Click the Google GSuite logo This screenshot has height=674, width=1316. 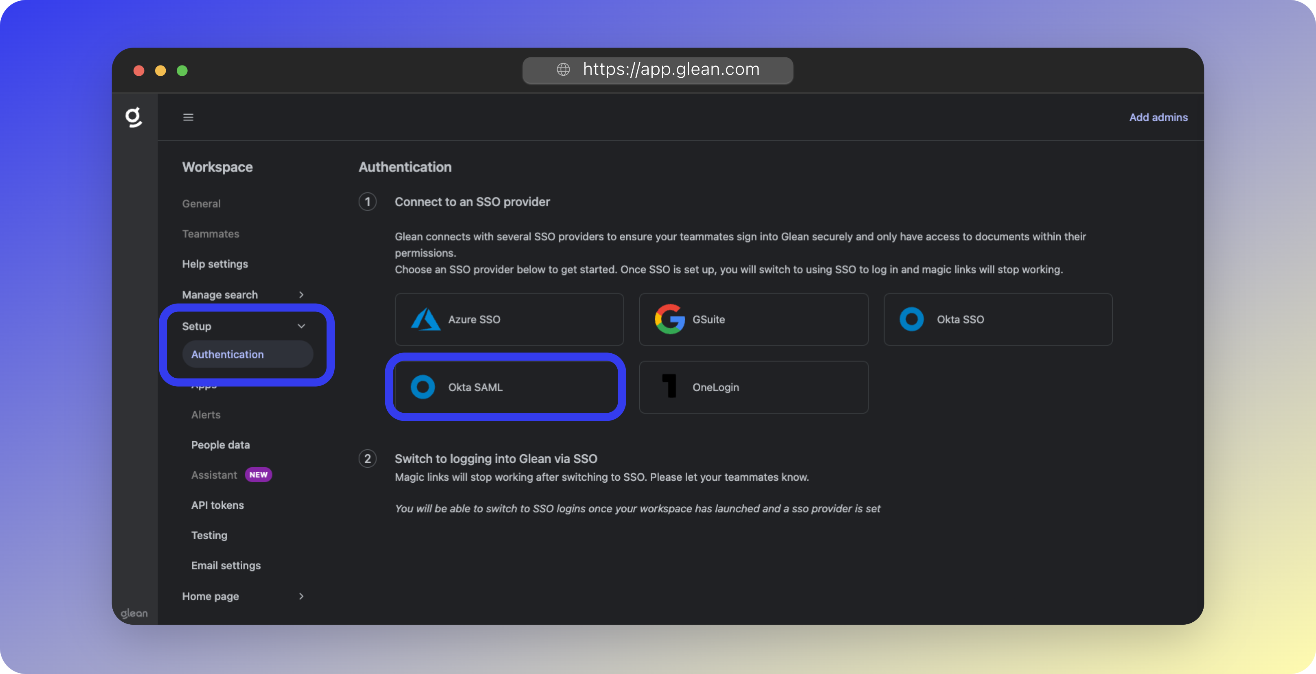pyautogui.click(x=669, y=319)
